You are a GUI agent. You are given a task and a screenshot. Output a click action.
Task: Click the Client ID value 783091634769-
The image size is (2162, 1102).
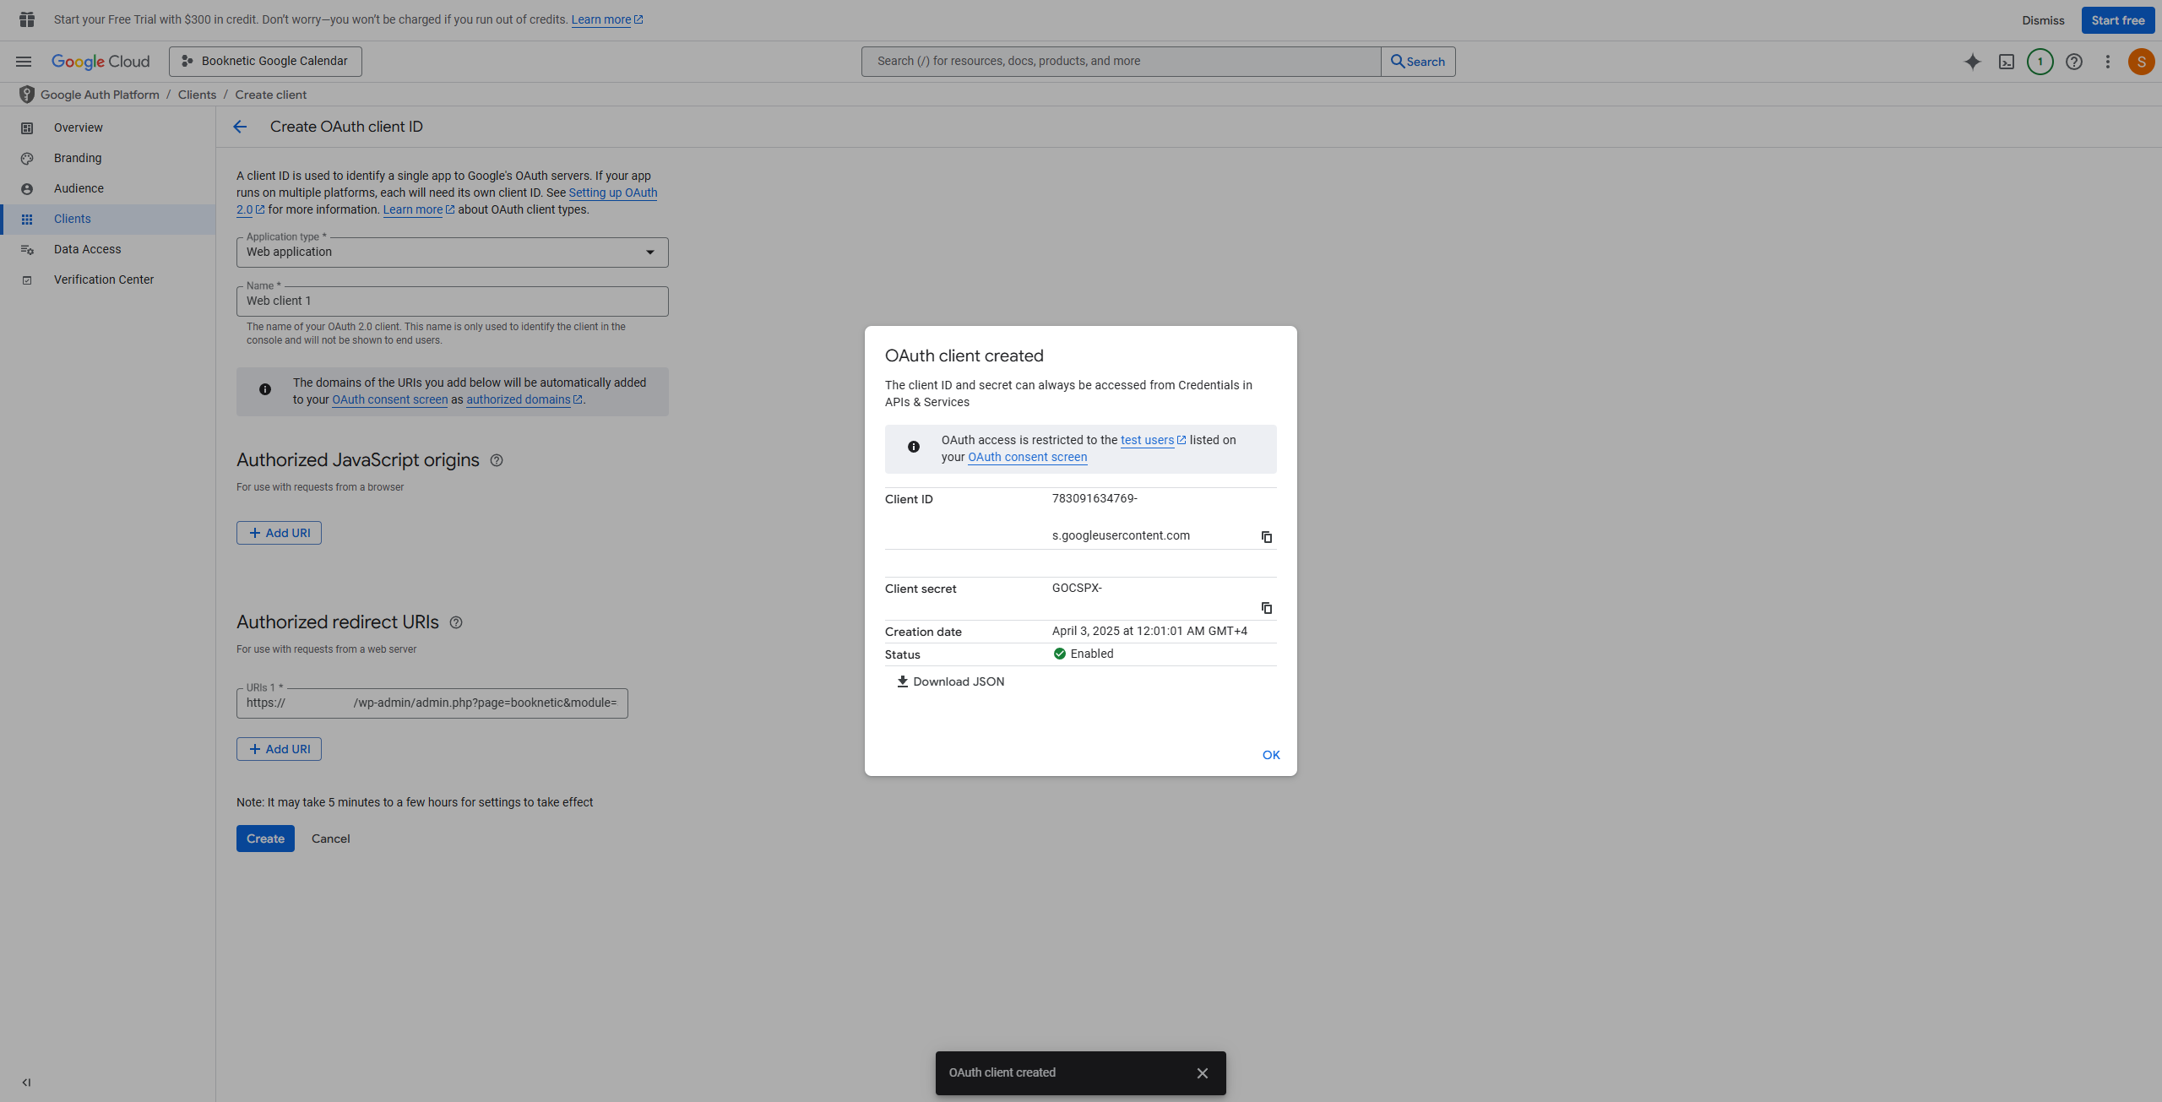coord(1095,498)
